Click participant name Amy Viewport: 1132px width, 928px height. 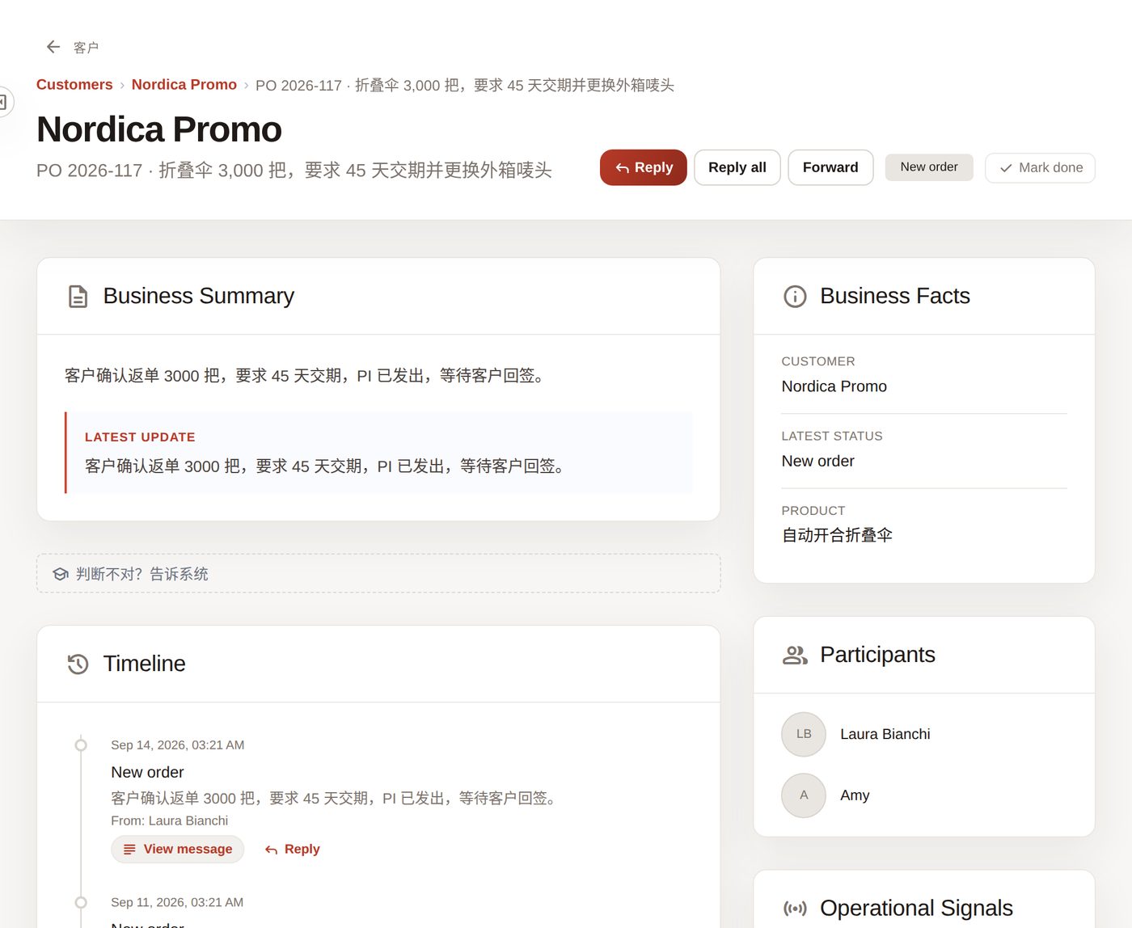click(x=855, y=795)
